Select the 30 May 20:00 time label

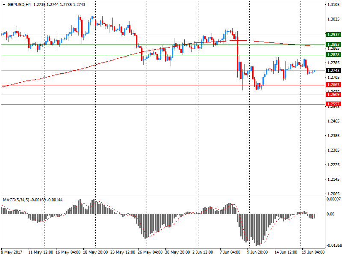(177, 252)
